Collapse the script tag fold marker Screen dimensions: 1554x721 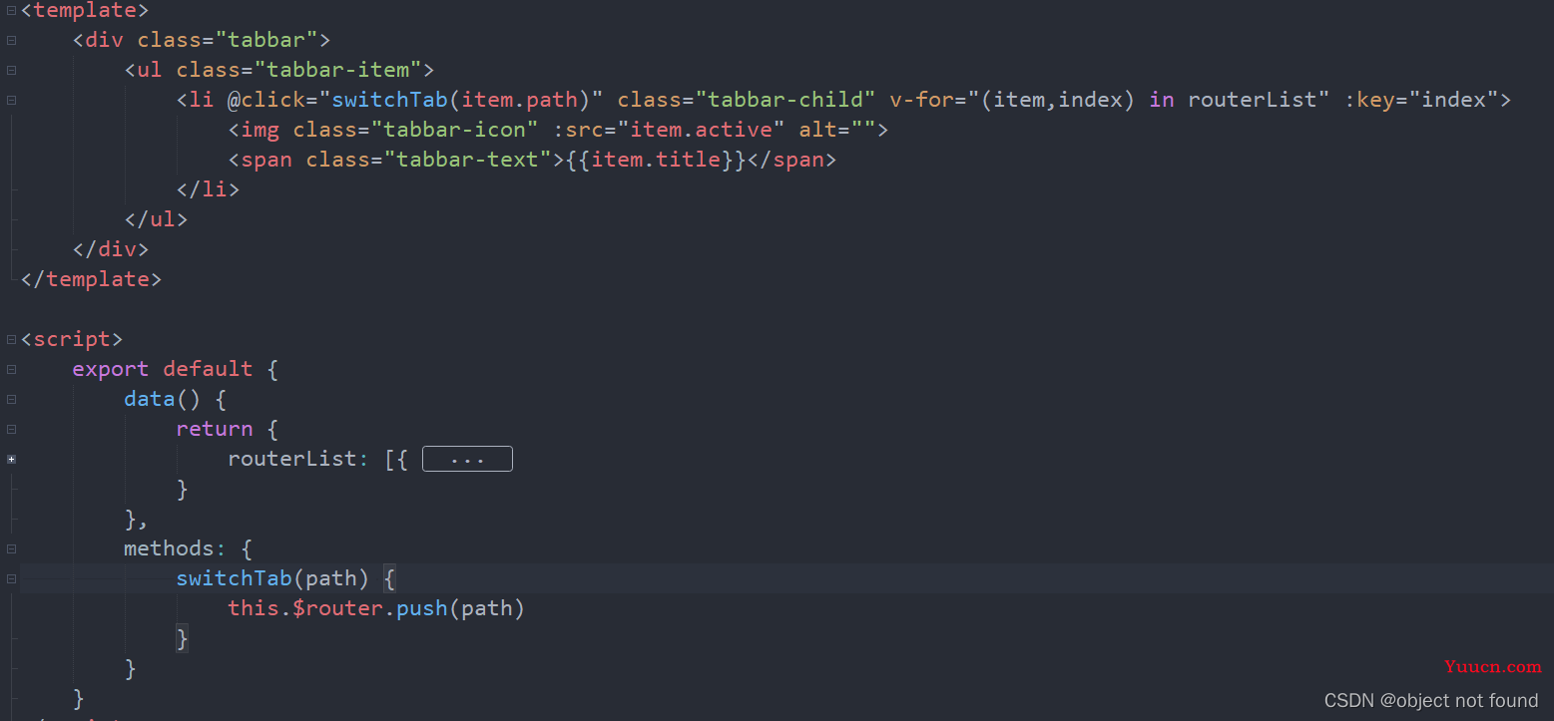point(11,339)
